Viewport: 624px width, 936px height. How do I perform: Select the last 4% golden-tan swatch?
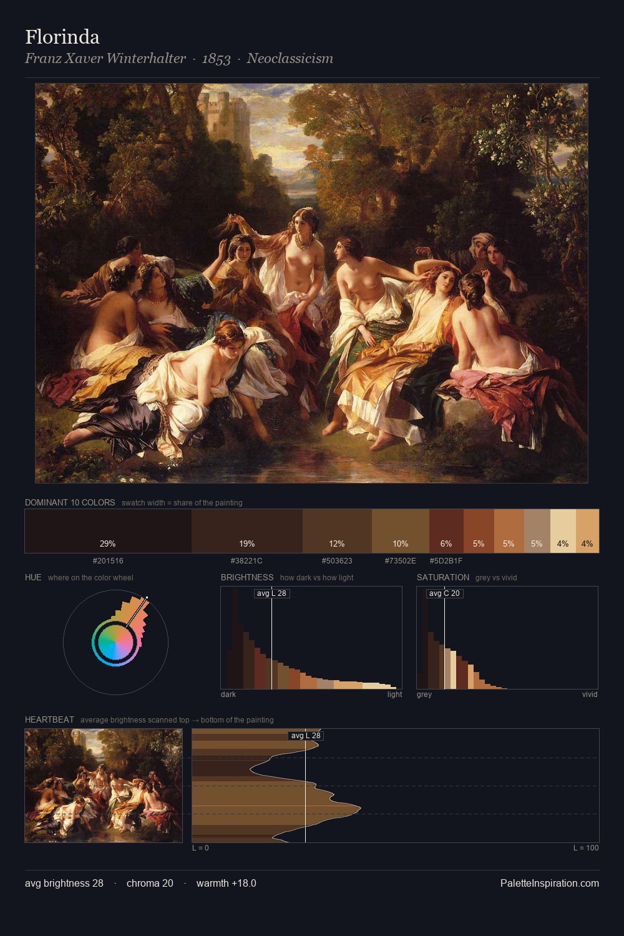click(x=587, y=531)
